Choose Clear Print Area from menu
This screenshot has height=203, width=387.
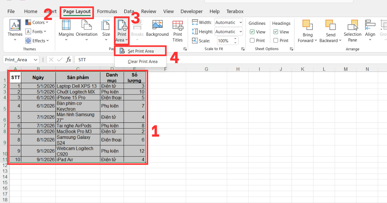[141, 61]
